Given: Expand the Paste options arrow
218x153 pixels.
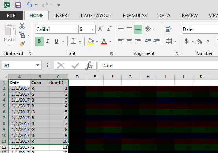Looking at the screenshot, I should coord(9,46).
